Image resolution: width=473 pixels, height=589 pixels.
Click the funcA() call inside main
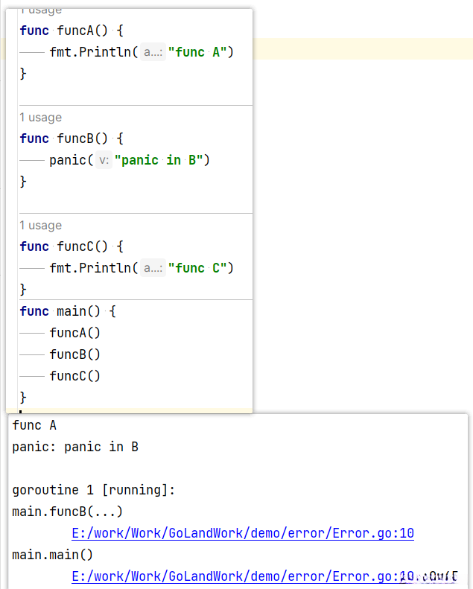pos(74,333)
